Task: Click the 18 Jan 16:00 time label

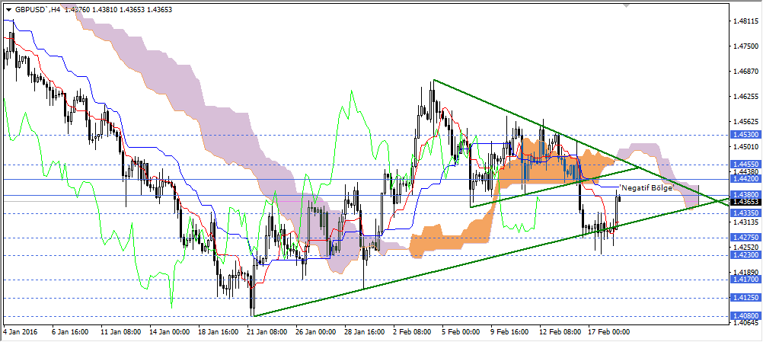Action: (x=216, y=332)
